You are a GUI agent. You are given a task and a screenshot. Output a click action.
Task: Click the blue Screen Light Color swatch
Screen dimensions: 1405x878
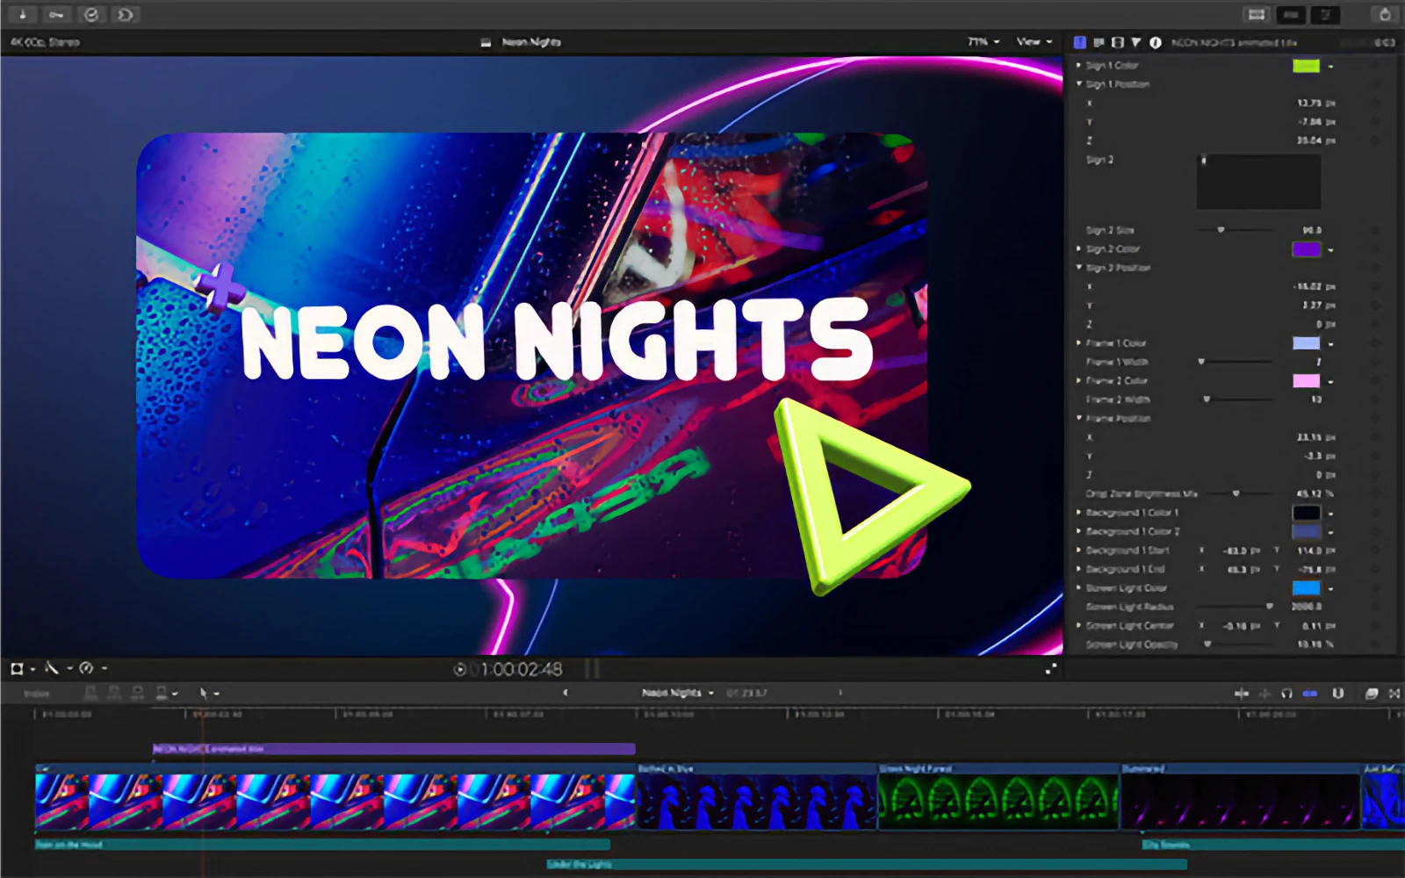[1306, 588]
